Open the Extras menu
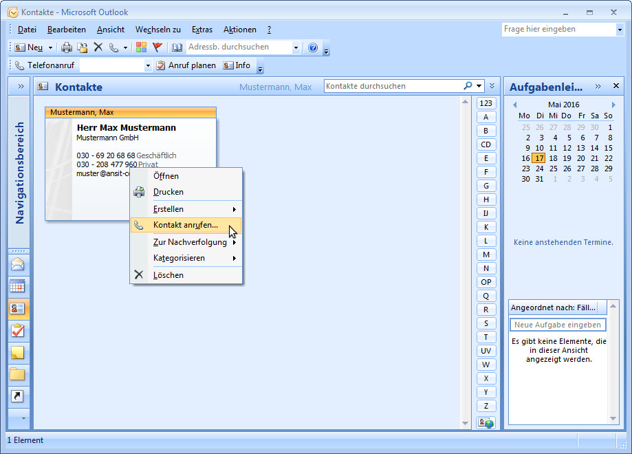Image resolution: width=632 pixels, height=454 pixels. click(x=202, y=30)
